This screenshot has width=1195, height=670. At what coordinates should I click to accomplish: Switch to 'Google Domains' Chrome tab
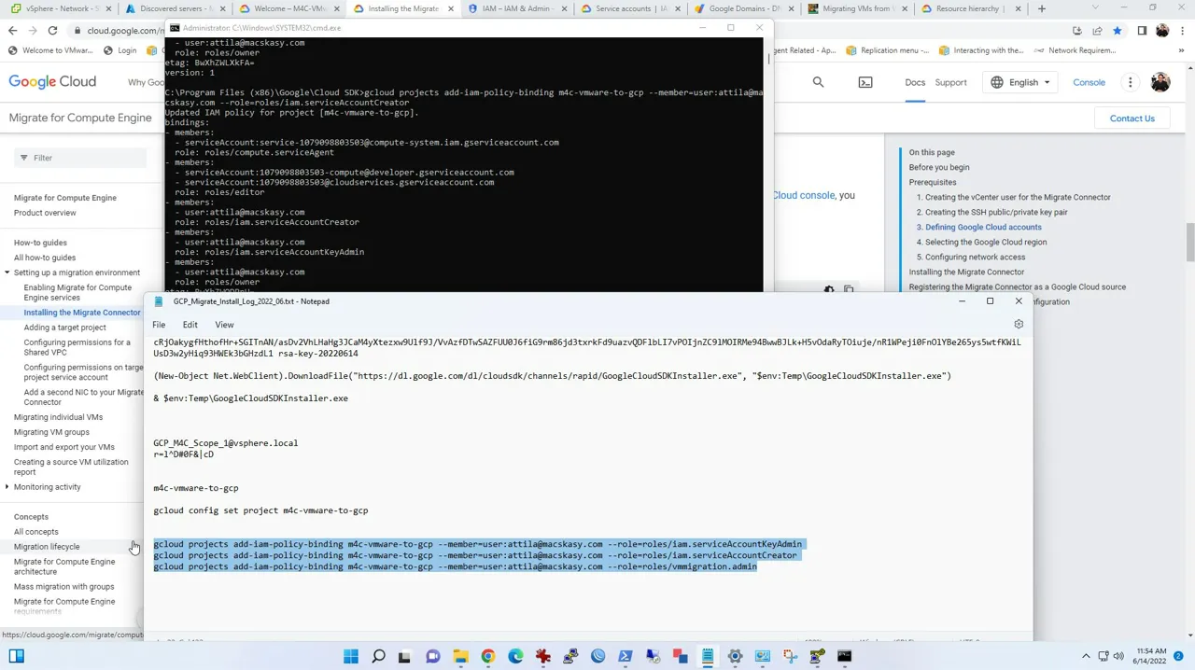point(742,8)
